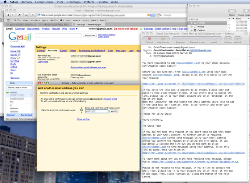250x183 pixels.
Task: Click the magnifier icon in Safari search field
Action: pyautogui.click(x=160, y=15)
